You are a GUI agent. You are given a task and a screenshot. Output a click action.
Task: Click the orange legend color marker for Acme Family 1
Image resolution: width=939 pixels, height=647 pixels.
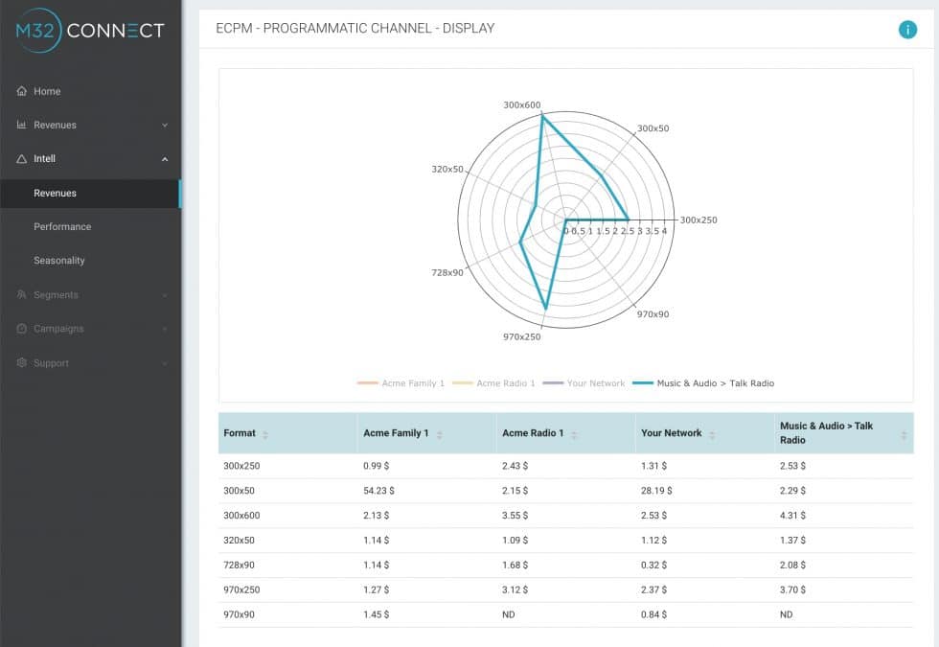368,382
